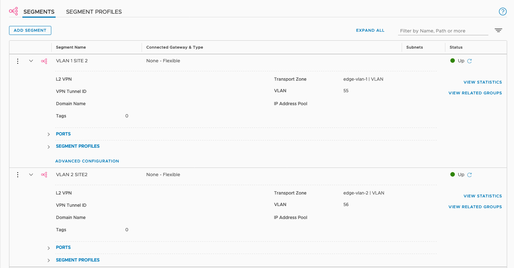
Task: Expand PORTS under VLAN 2 SITE2
Action: (x=49, y=248)
